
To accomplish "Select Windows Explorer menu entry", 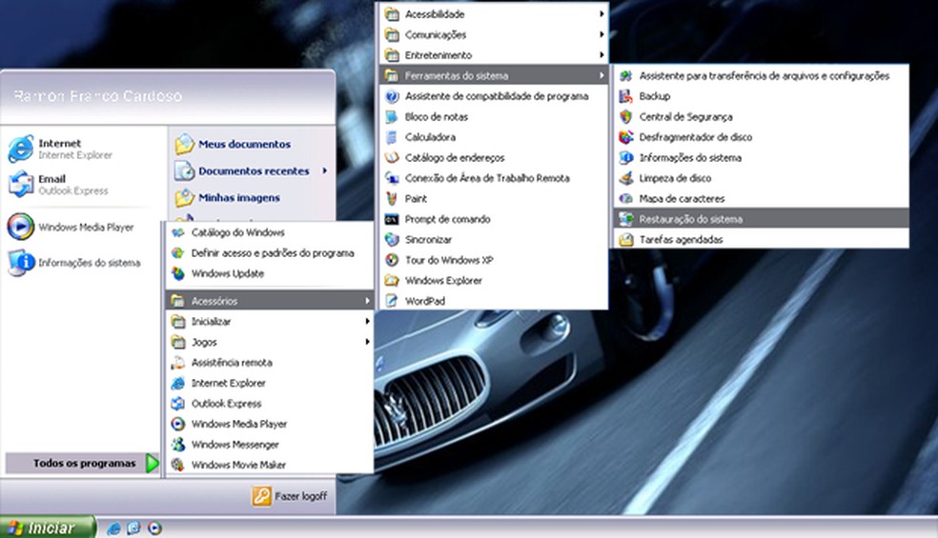I will tap(494, 280).
